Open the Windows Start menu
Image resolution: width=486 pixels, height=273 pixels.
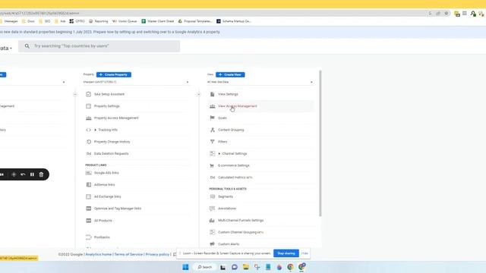[185, 267]
